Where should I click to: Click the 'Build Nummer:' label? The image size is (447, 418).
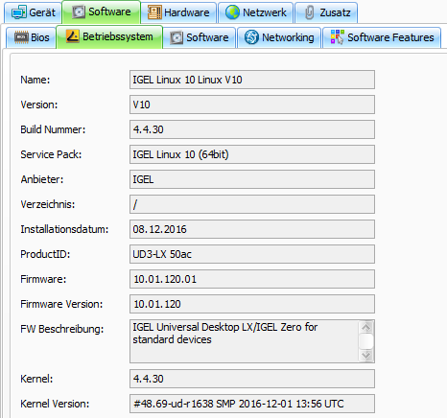53,129
